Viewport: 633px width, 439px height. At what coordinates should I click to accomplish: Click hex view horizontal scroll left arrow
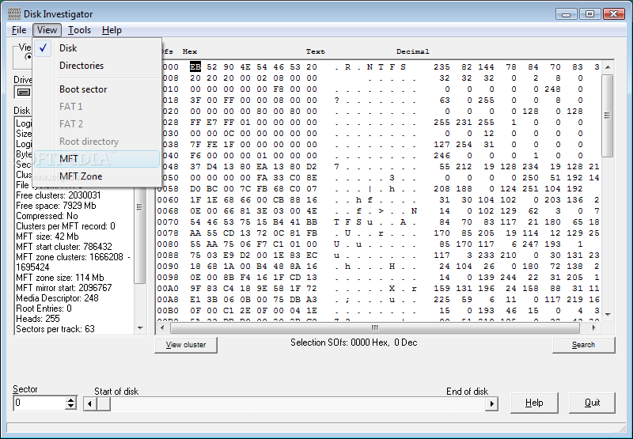(x=162, y=327)
